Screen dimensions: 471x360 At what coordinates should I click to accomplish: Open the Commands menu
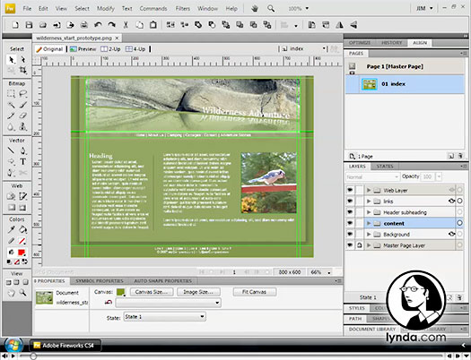click(x=153, y=8)
